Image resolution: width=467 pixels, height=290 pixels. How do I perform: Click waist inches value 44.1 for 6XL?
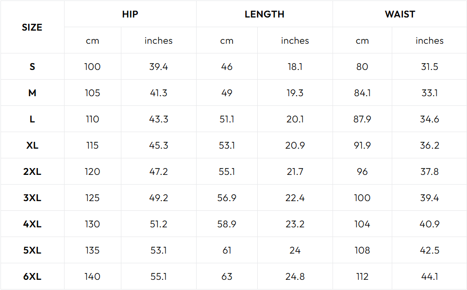(x=430, y=276)
